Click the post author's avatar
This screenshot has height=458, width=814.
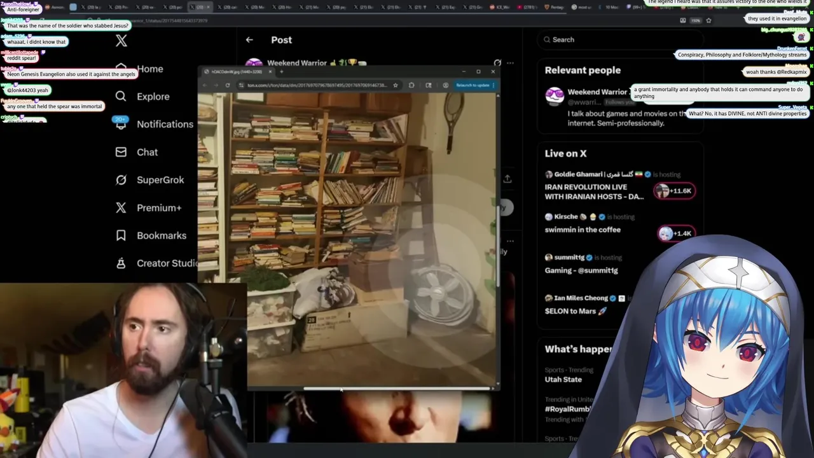(254, 63)
